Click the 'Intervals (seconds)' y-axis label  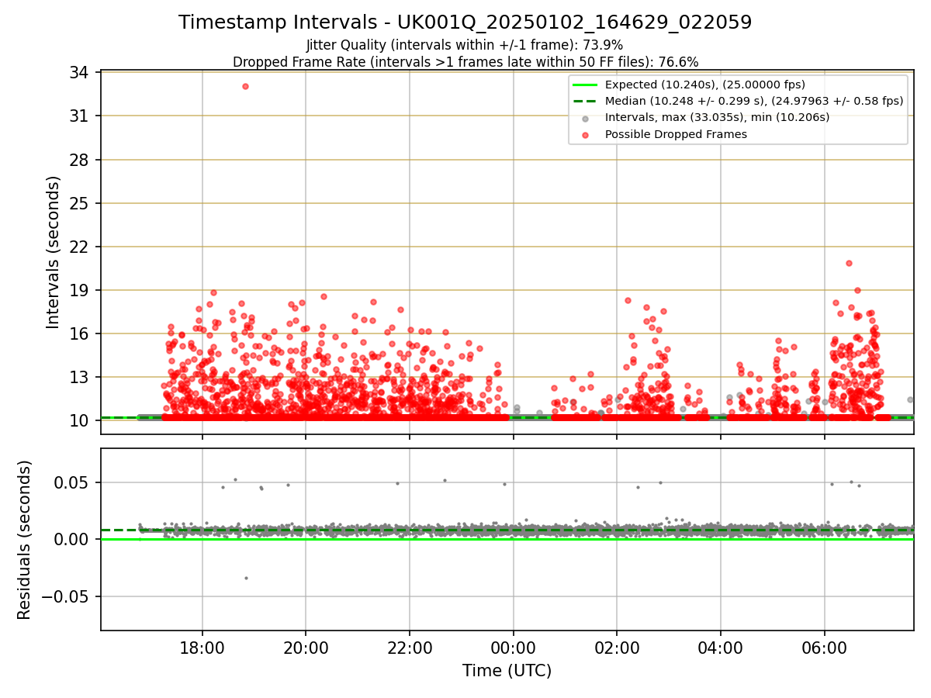coord(54,252)
